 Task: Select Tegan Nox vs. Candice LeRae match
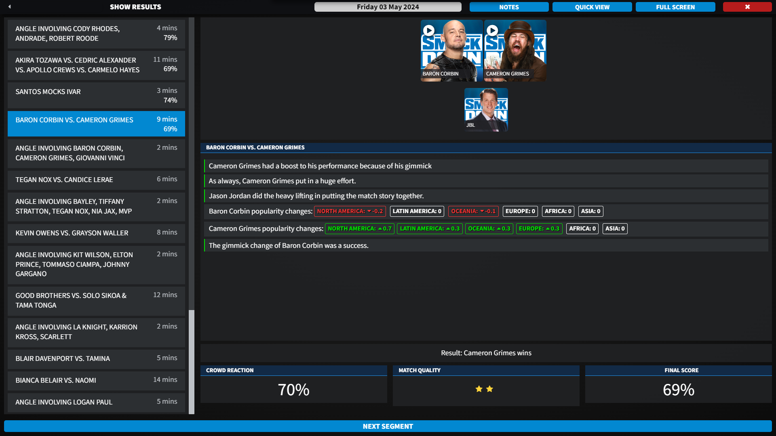(96, 180)
